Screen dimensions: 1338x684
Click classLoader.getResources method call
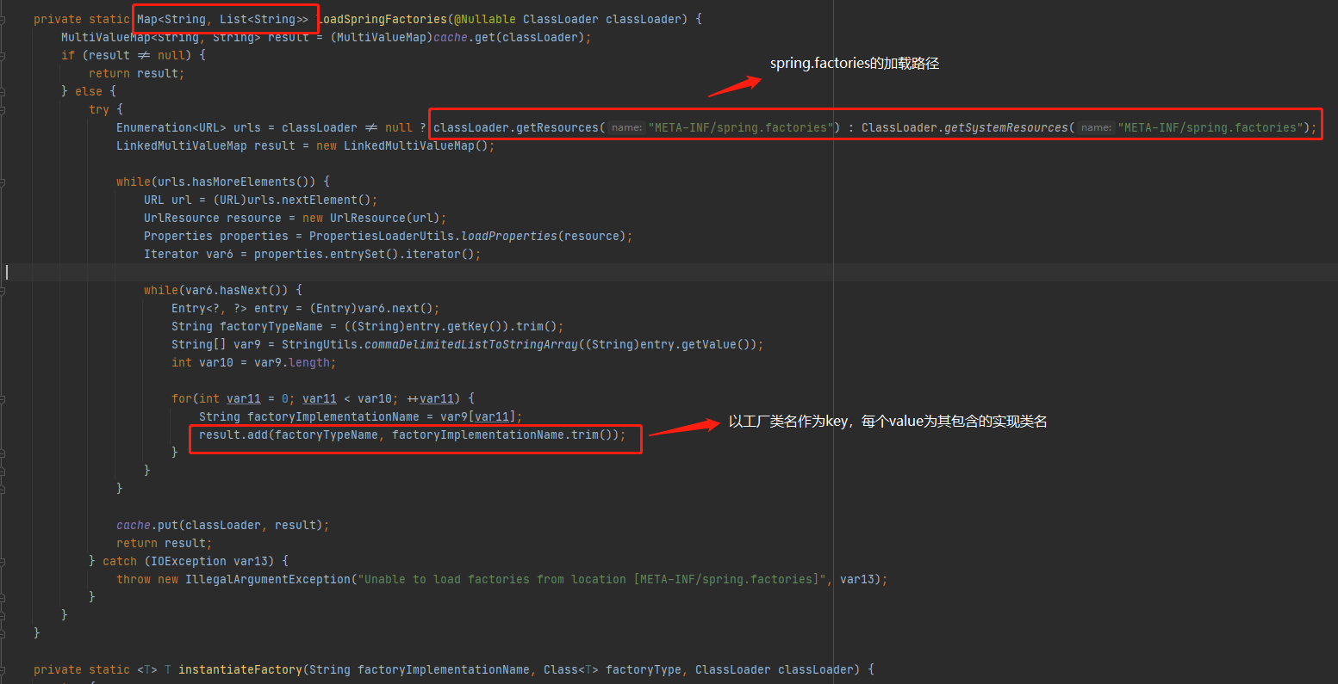click(516, 127)
